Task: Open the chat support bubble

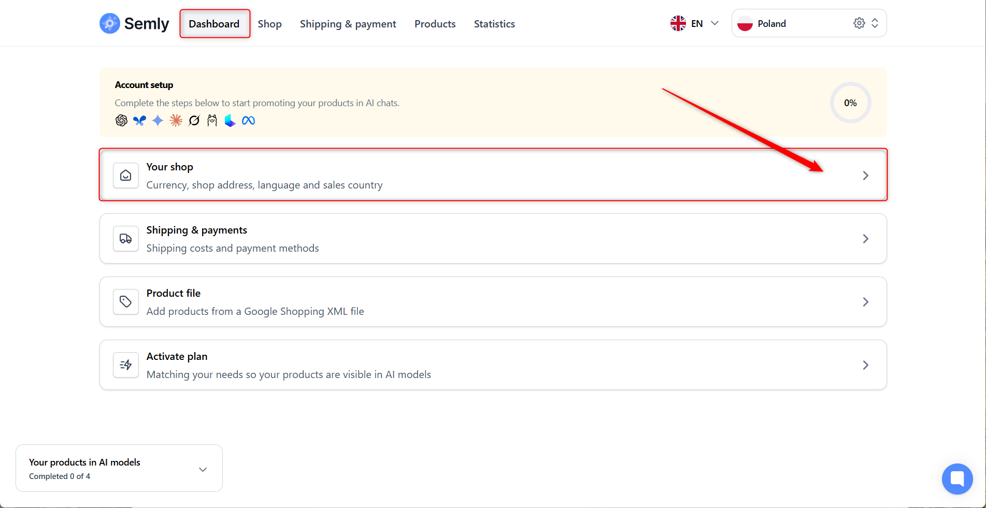Action: [958, 479]
